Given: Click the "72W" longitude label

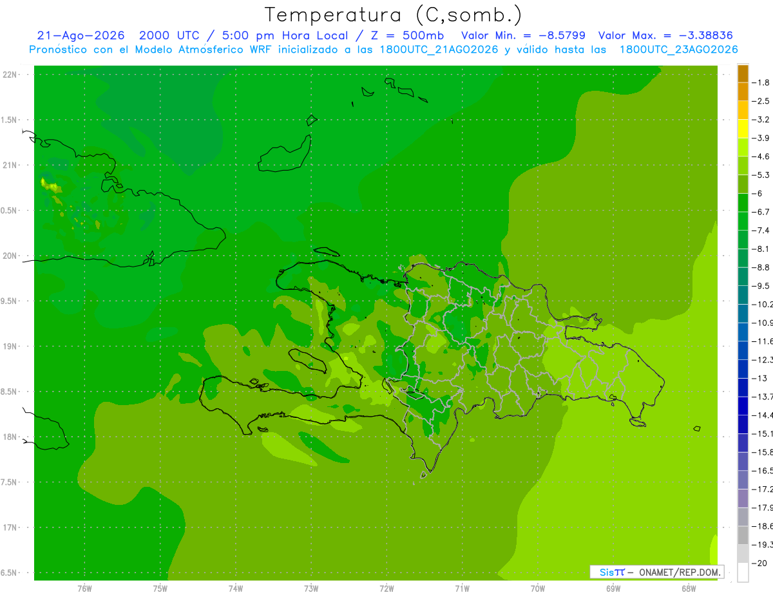Looking at the screenshot, I should click(386, 588).
